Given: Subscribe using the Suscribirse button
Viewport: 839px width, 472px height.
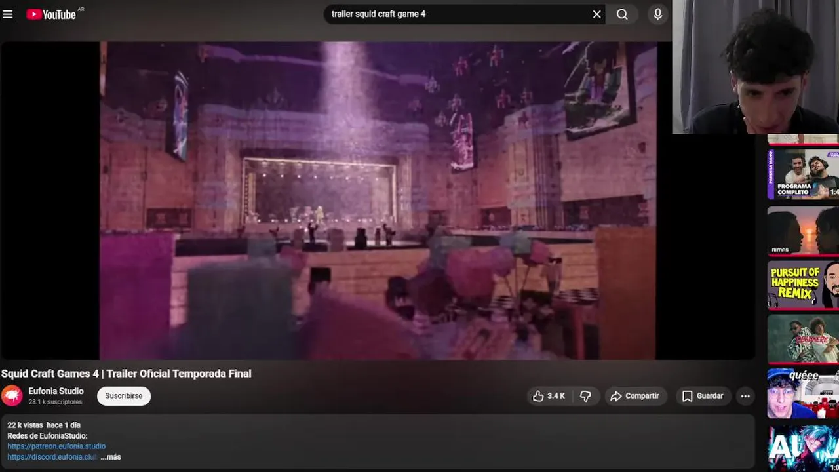Looking at the screenshot, I should pyautogui.click(x=124, y=396).
